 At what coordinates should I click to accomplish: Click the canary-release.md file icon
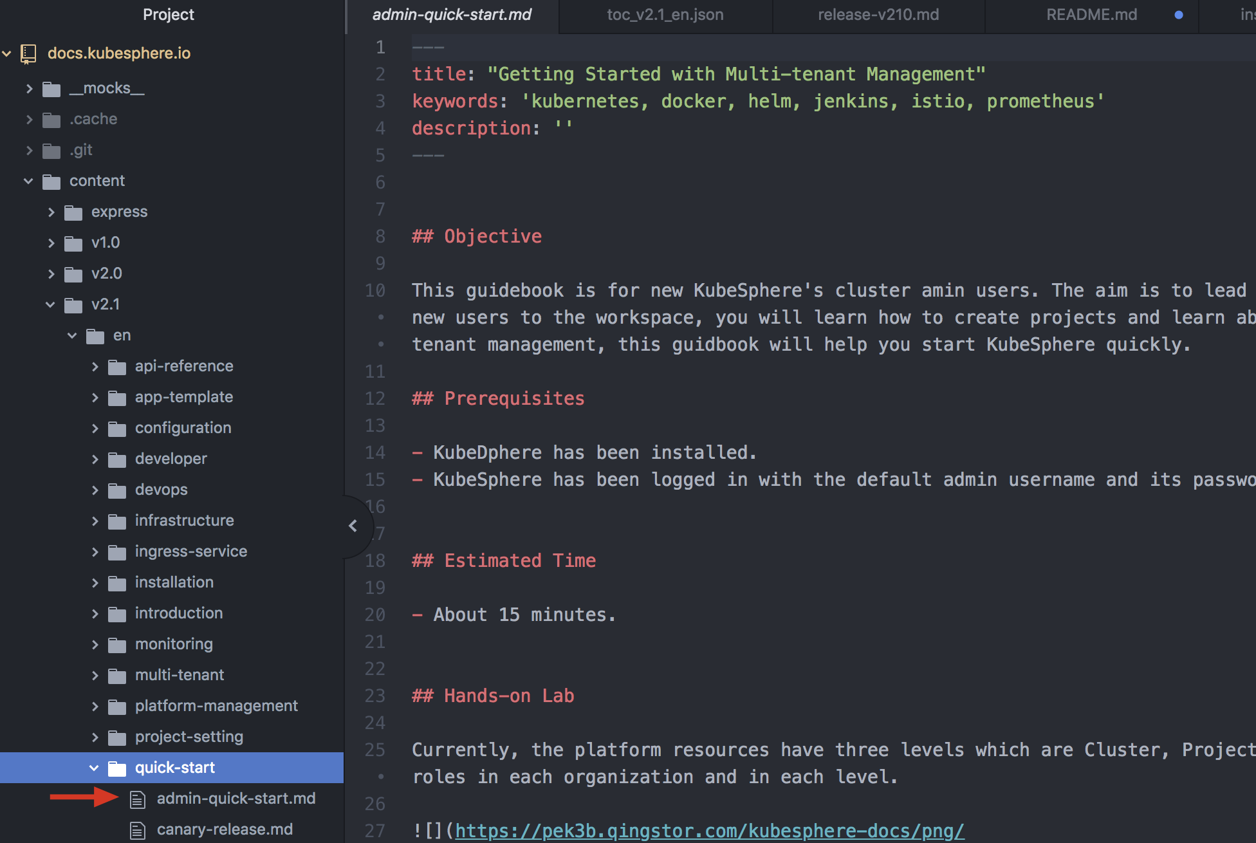pos(138,831)
